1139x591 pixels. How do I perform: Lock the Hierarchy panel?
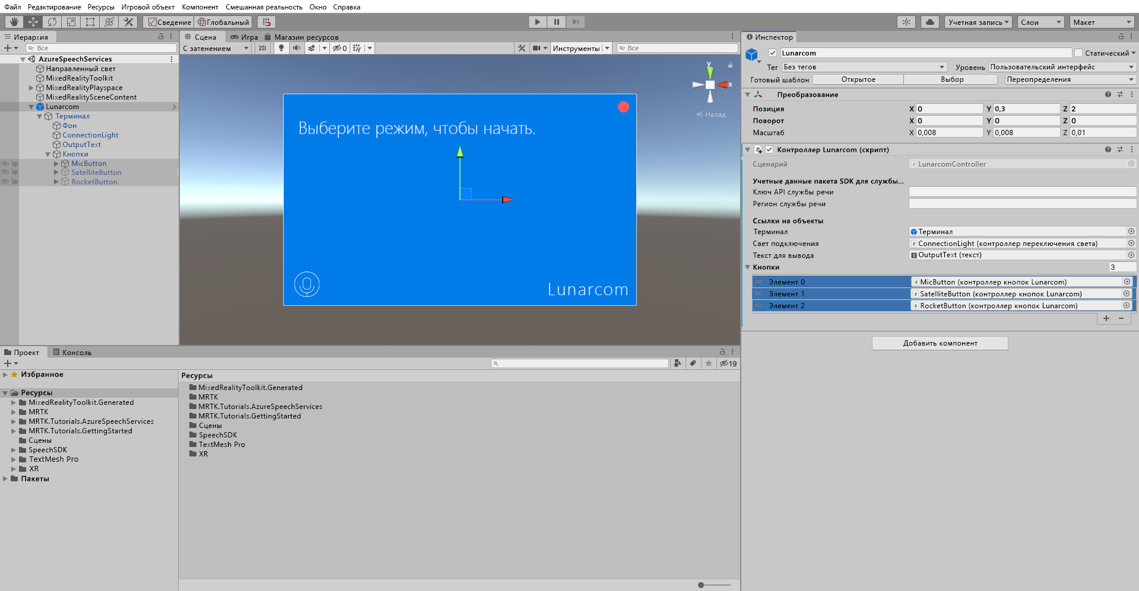161,37
